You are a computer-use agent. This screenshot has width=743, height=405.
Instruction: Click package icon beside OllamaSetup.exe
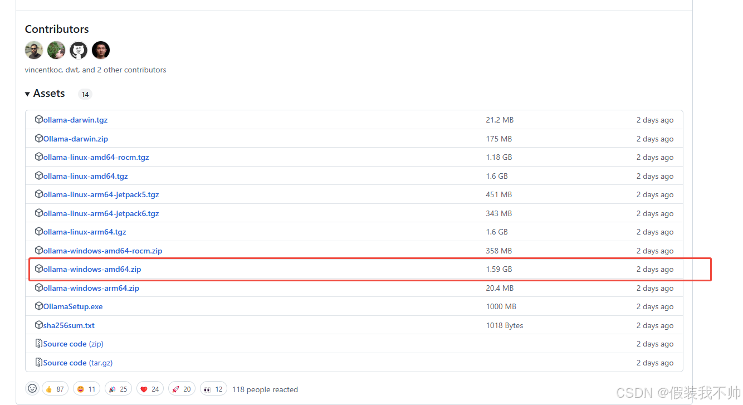[39, 306]
